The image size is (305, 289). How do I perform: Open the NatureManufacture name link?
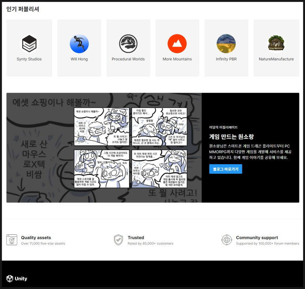pos(276,59)
